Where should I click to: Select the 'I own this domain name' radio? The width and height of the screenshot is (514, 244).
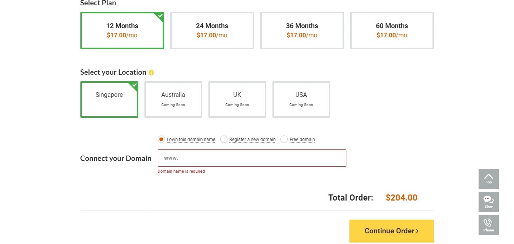(x=161, y=139)
